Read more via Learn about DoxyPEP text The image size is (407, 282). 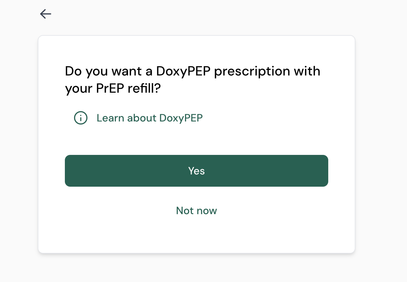(x=150, y=118)
